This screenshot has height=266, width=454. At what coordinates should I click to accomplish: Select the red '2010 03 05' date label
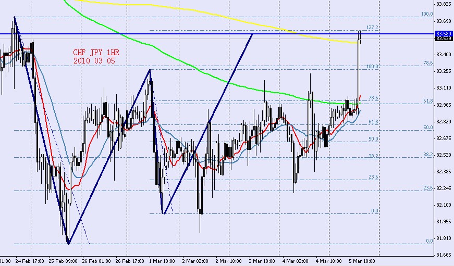coord(94,61)
